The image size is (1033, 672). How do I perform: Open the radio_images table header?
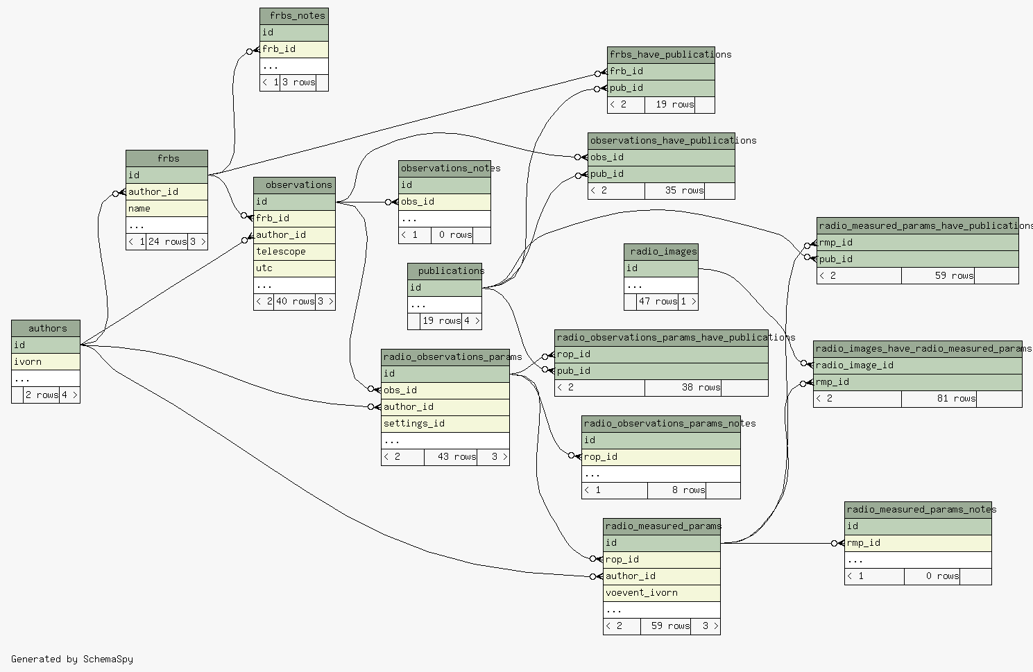pos(661,252)
